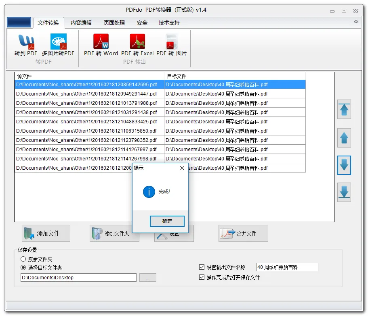368x316 pixels.
Task: Select the 多图片转PDF tool
Action: coord(58,45)
